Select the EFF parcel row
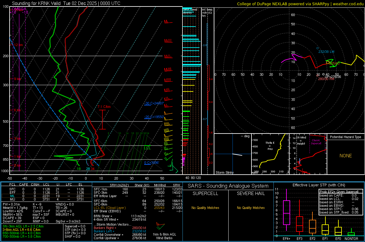This screenshot has height=242, width=365. point(47,193)
